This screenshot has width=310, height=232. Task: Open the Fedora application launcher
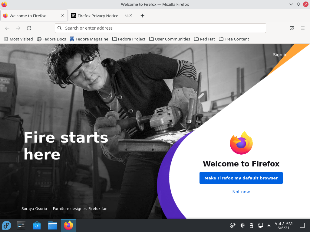pyautogui.click(x=7, y=225)
